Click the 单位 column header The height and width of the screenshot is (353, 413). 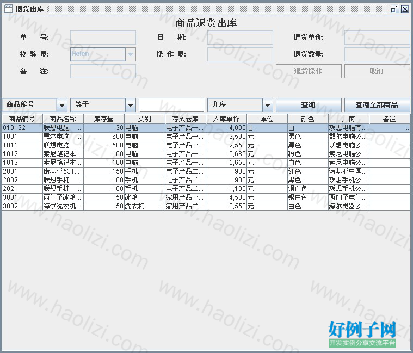(x=267, y=119)
